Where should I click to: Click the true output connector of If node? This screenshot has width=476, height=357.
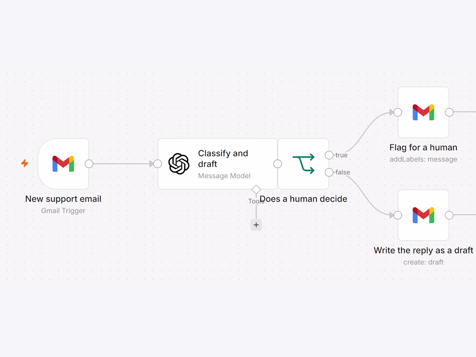pyautogui.click(x=329, y=155)
